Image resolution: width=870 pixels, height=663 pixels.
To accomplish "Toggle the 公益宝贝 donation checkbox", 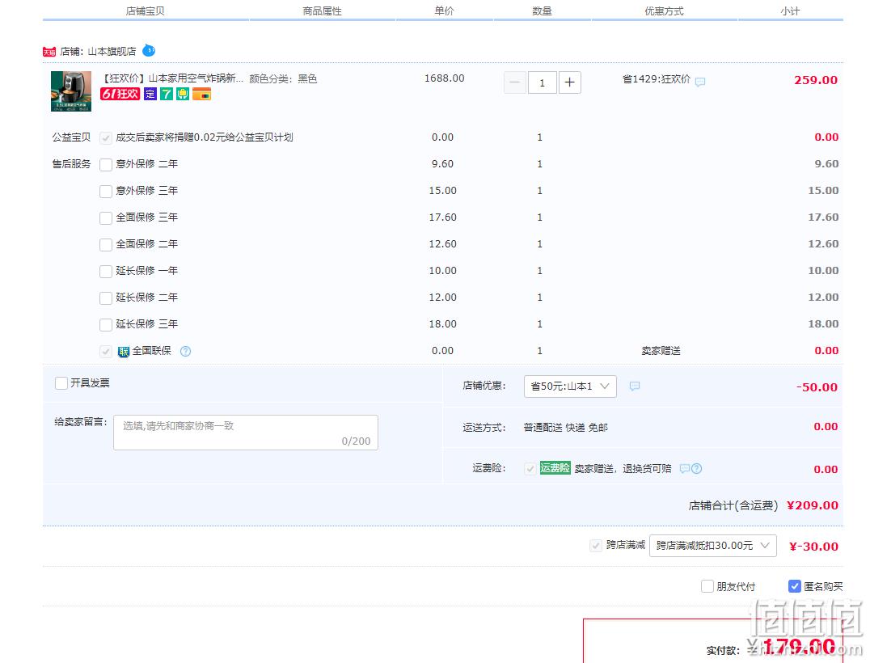I will (x=105, y=137).
